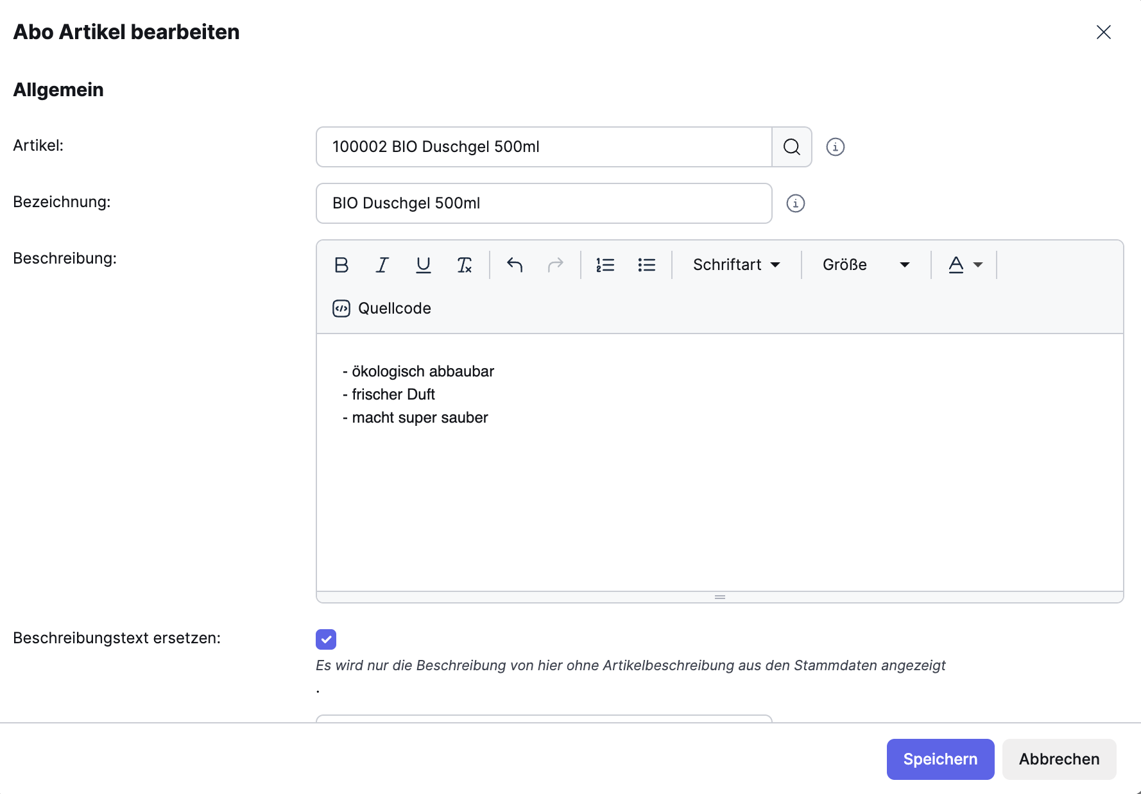Undo the last editor change

click(x=515, y=265)
